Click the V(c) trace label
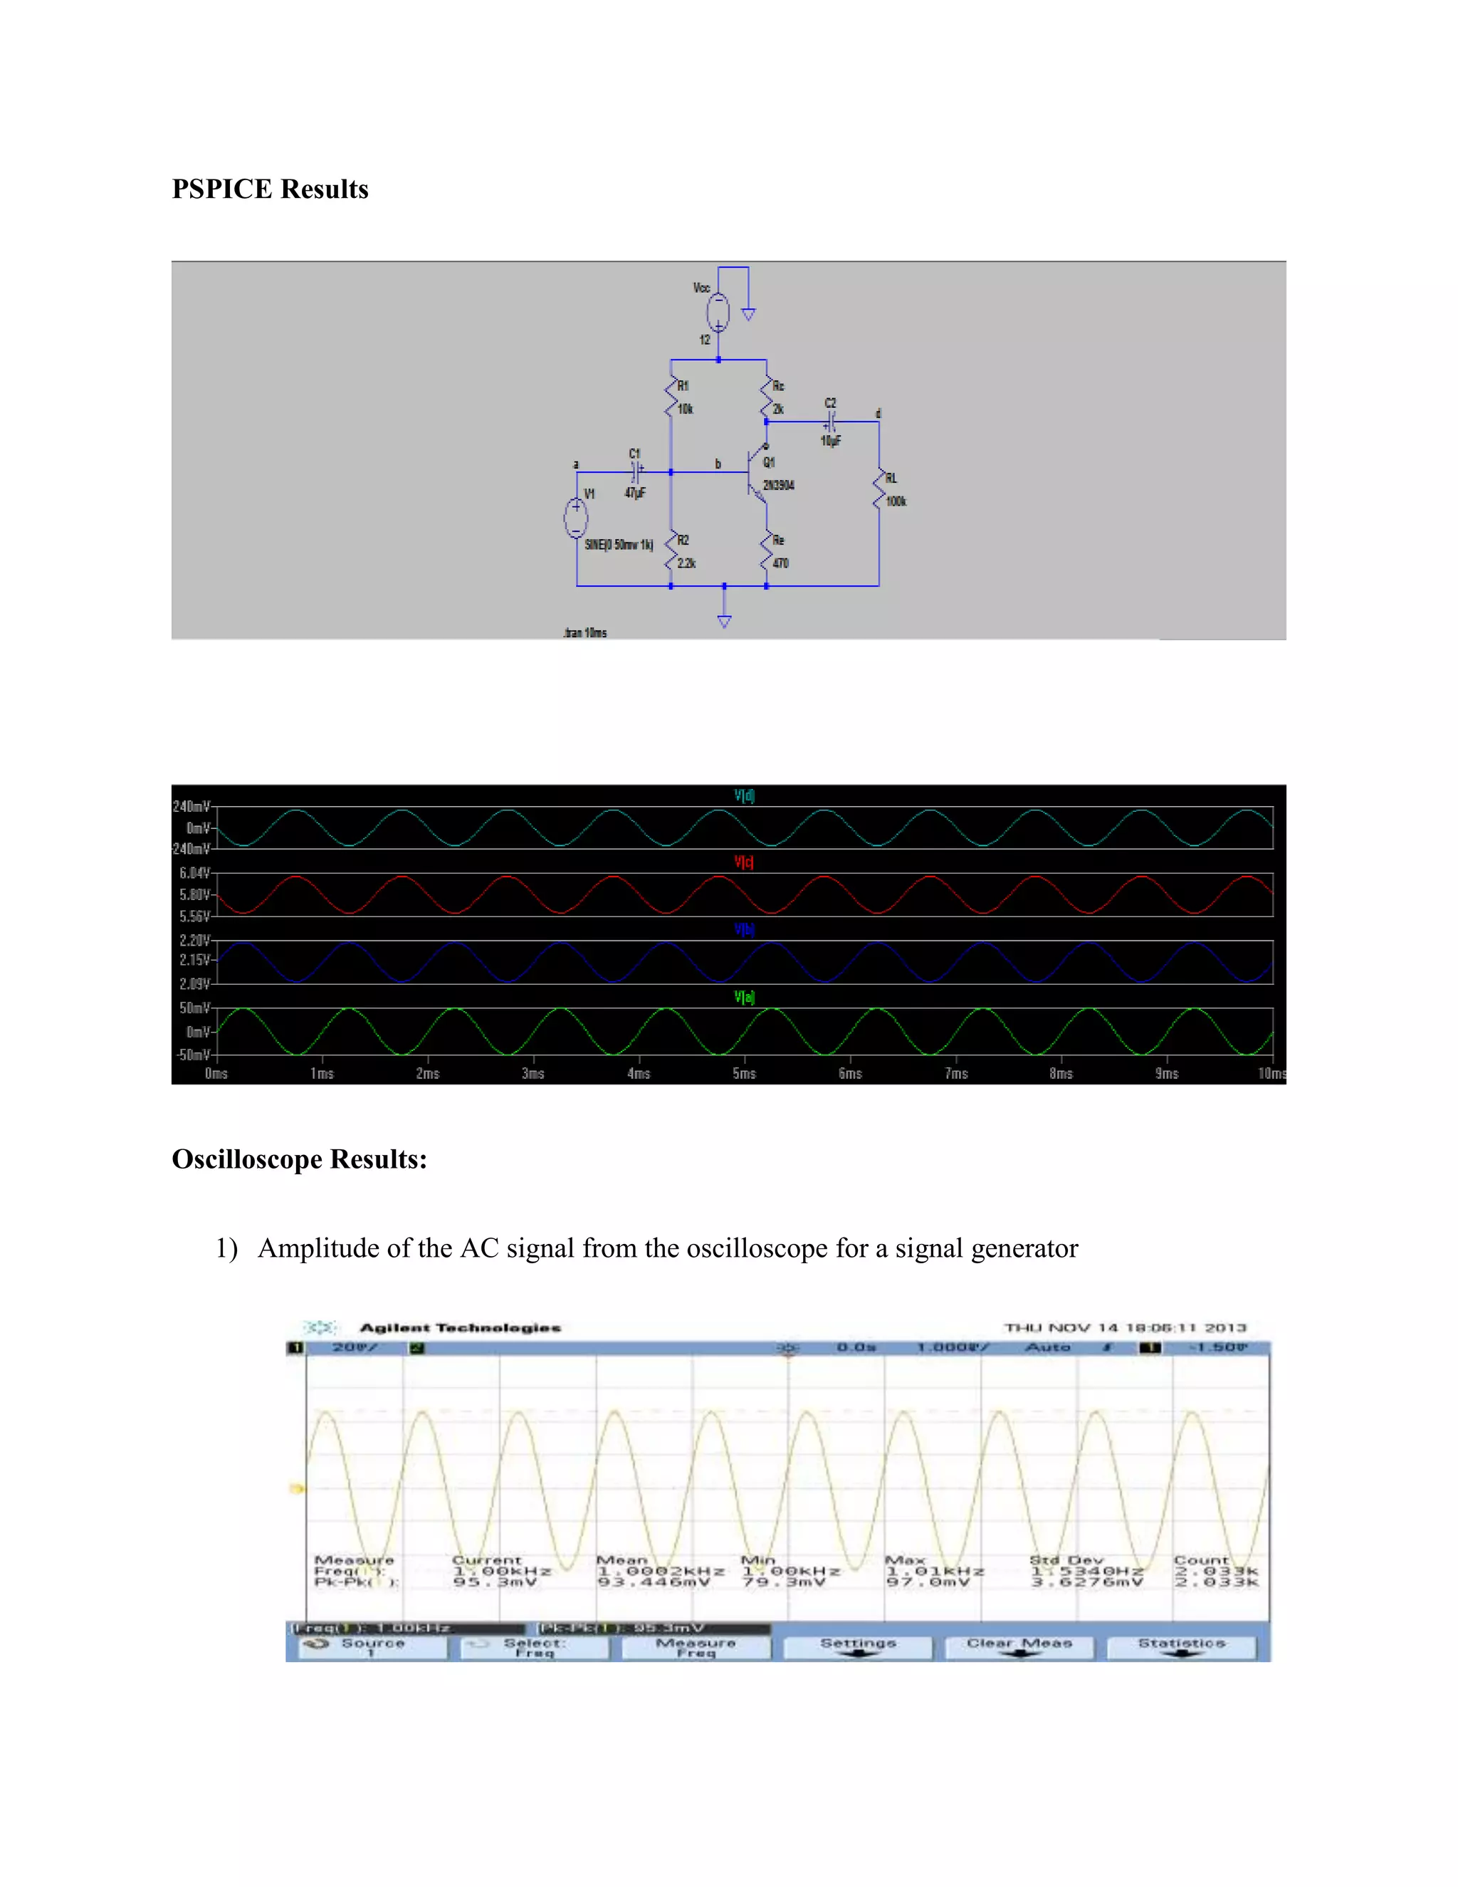The width and height of the screenshot is (1458, 1887). coord(745,862)
